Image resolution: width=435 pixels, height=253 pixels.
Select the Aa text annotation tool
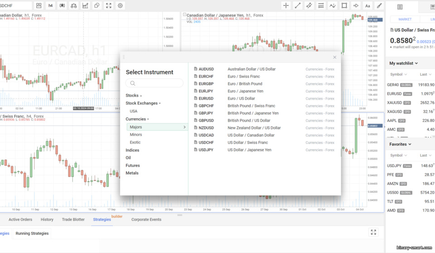[x=367, y=5]
